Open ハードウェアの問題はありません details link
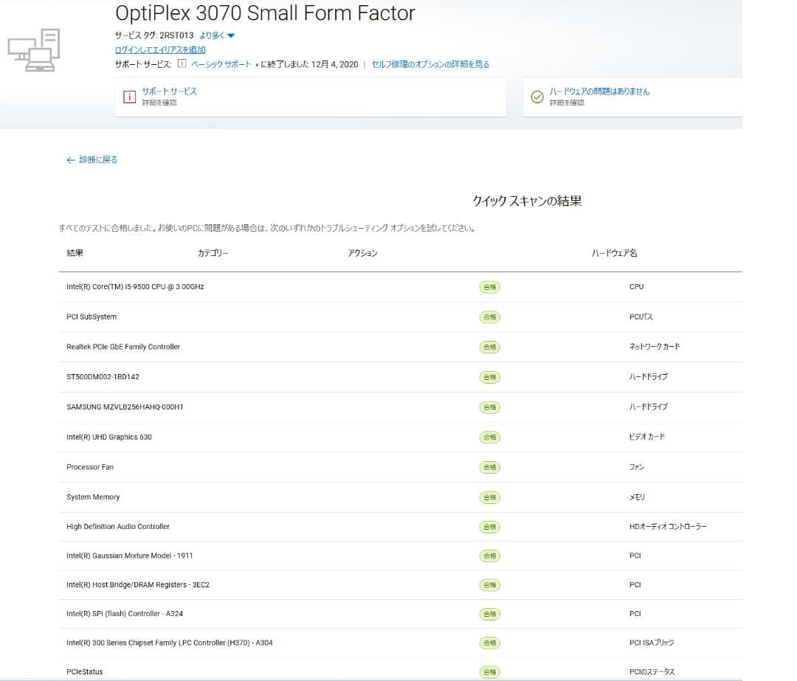The height and width of the screenshot is (681, 797). [599, 91]
